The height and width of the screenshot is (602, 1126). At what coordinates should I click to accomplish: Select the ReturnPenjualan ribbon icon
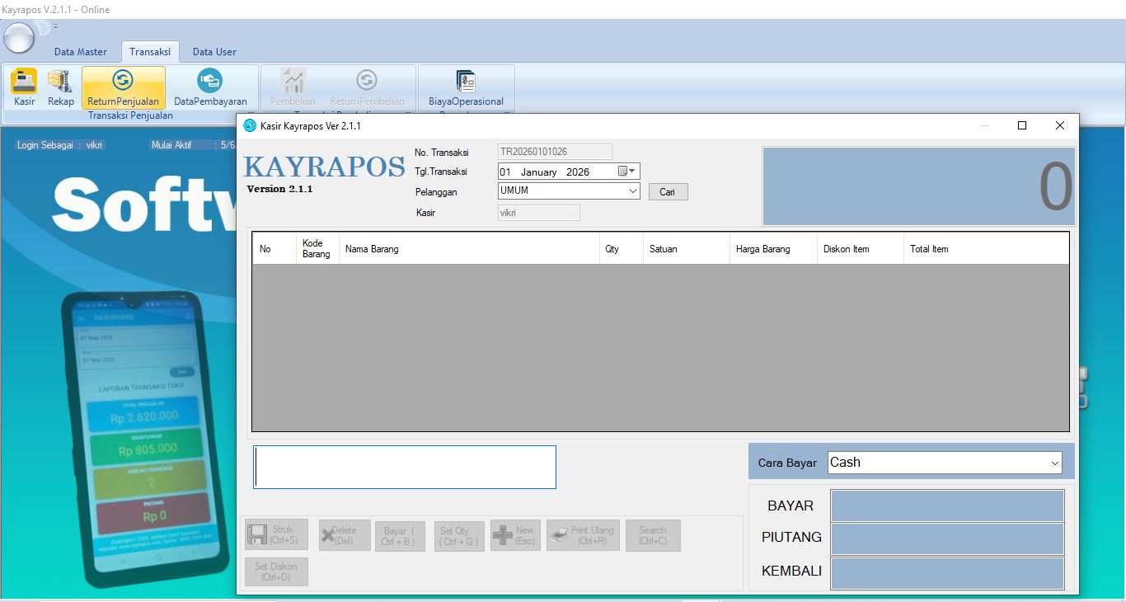[123, 81]
